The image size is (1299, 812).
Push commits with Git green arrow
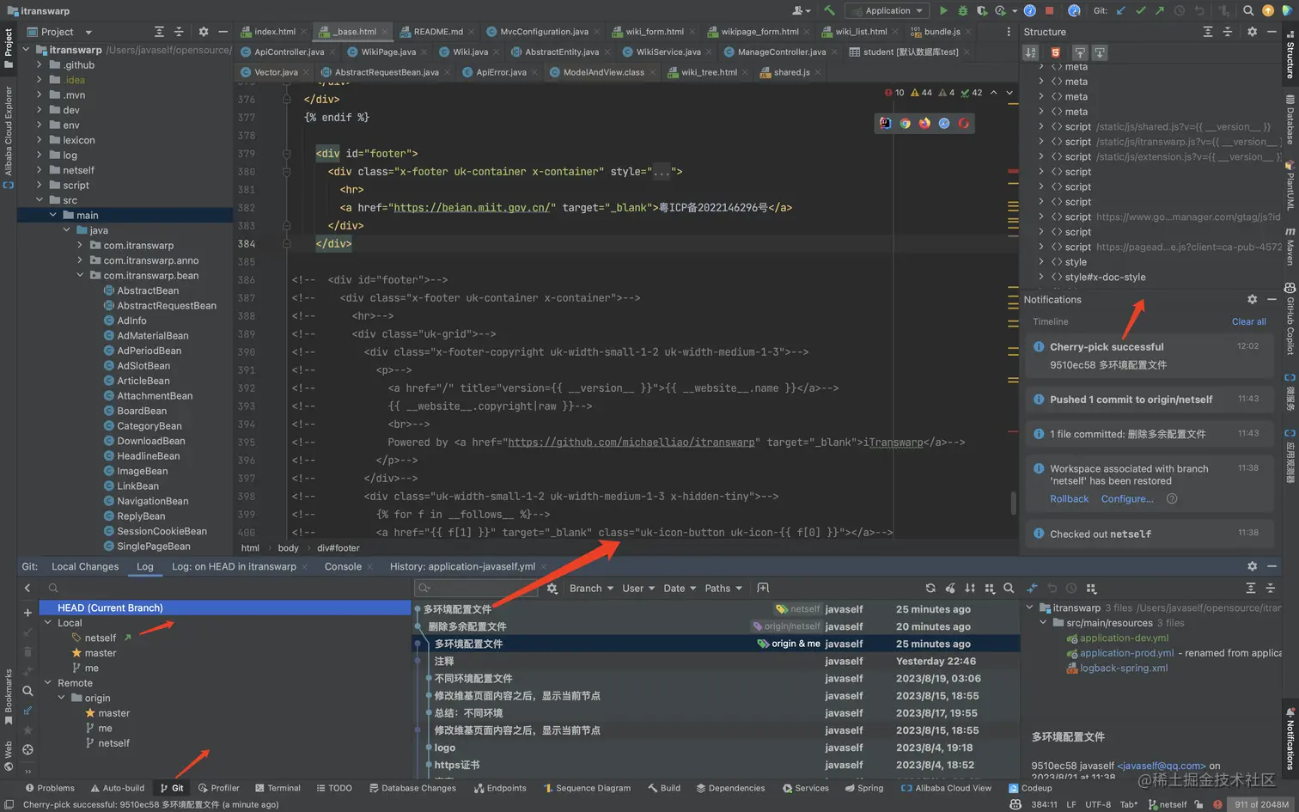pyautogui.click(x=1160, y=10)
